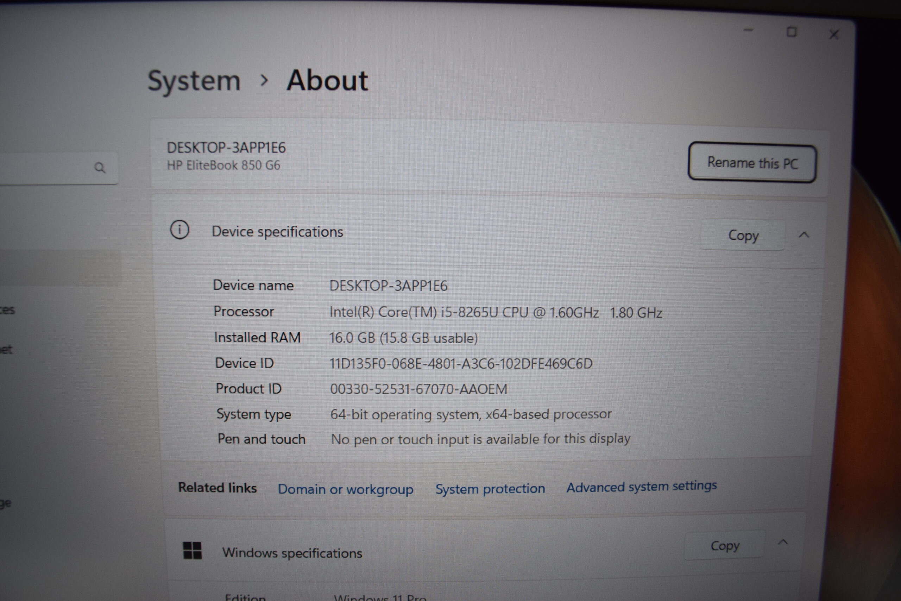Image resolution: width=901 pixels, height=601 pixels.
Task: Copy the Windows specifications
Action: point(725,545)
